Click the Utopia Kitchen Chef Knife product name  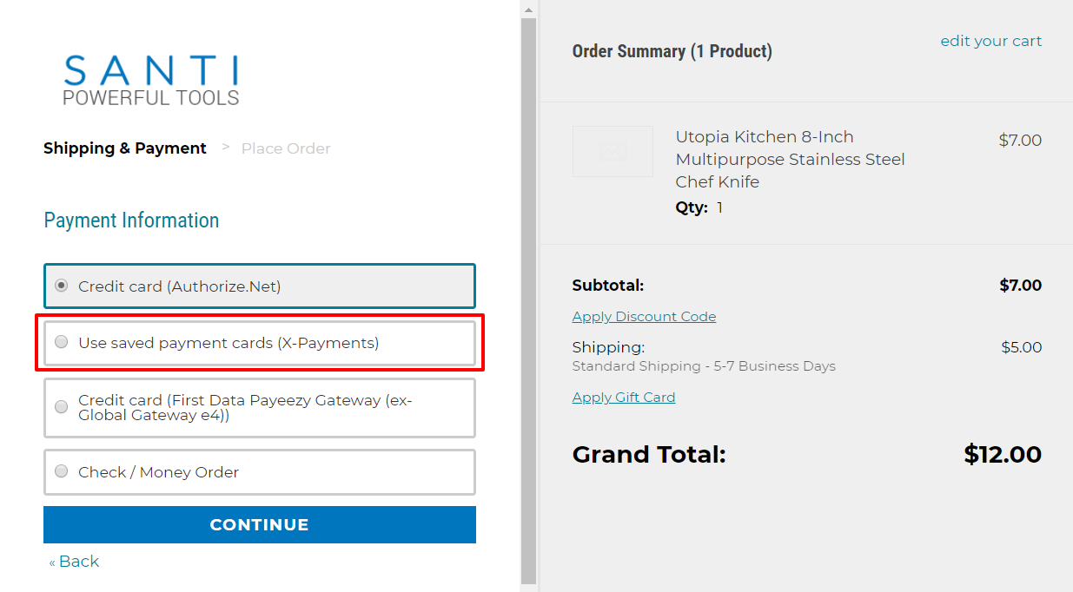click(791, 160)
